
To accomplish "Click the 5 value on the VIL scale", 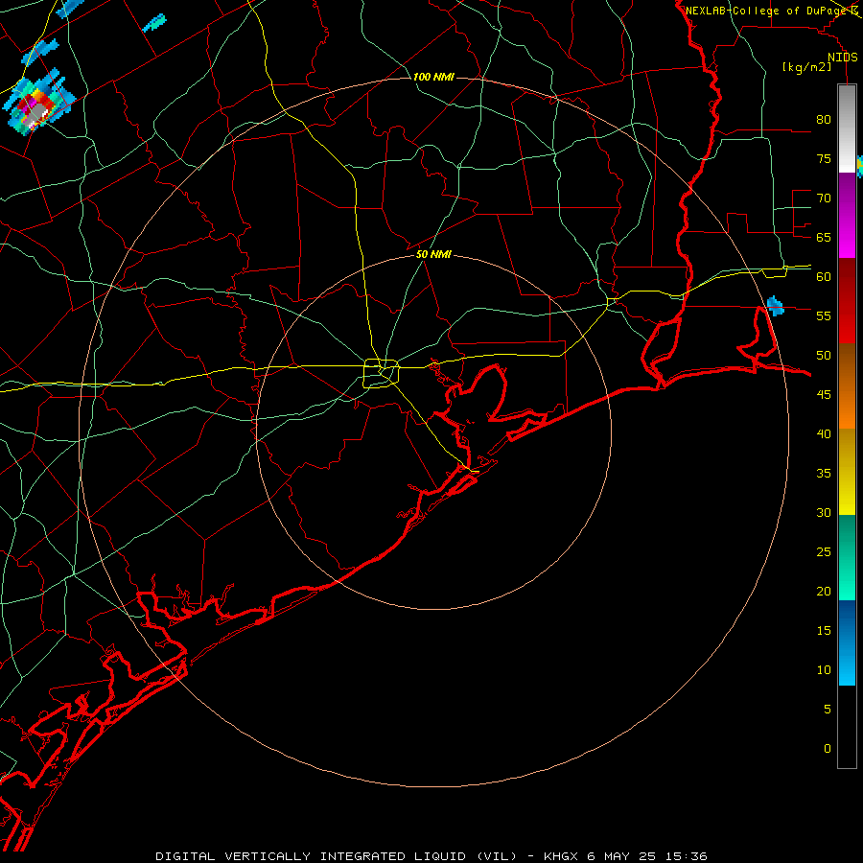I will point(828,709).
